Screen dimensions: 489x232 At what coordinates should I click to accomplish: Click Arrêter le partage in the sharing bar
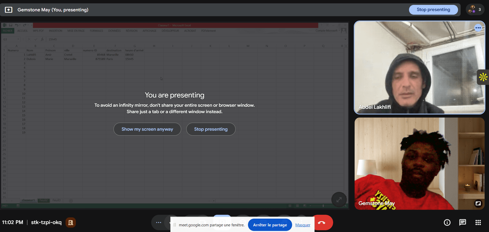pos(270,225)
